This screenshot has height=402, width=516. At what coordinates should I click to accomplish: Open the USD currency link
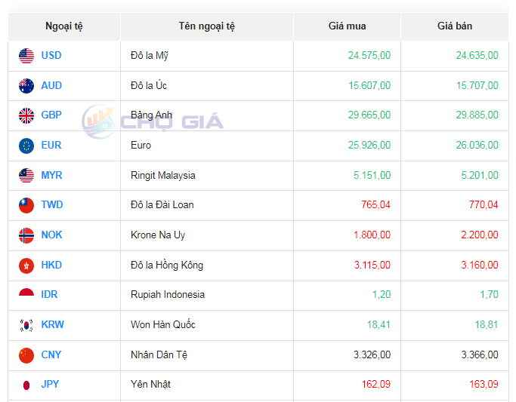pos(51,56)
